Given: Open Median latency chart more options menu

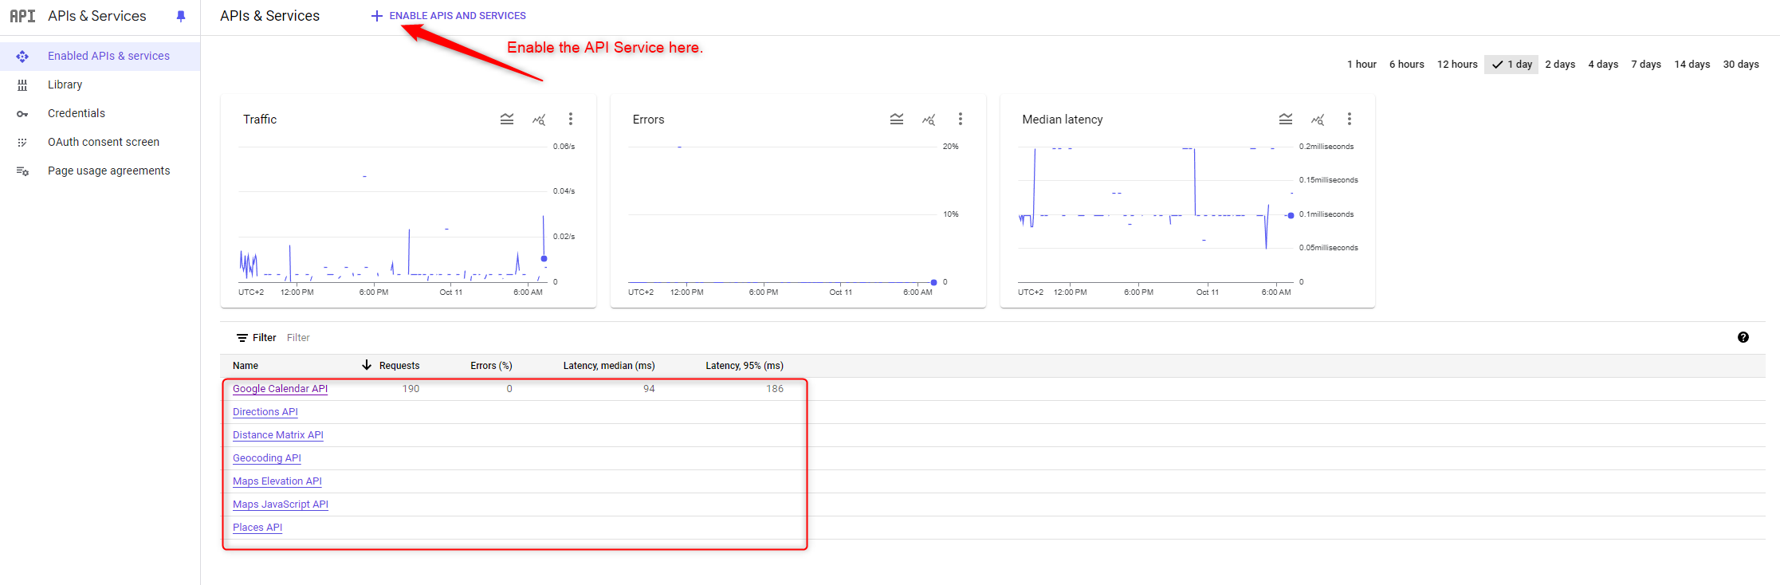Looking at the screenshot, I should (x=1350, y=120).
